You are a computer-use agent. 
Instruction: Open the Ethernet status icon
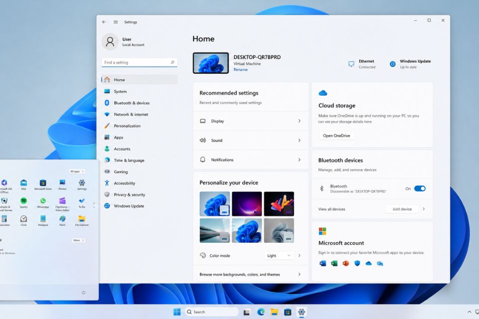coord(351,64)
